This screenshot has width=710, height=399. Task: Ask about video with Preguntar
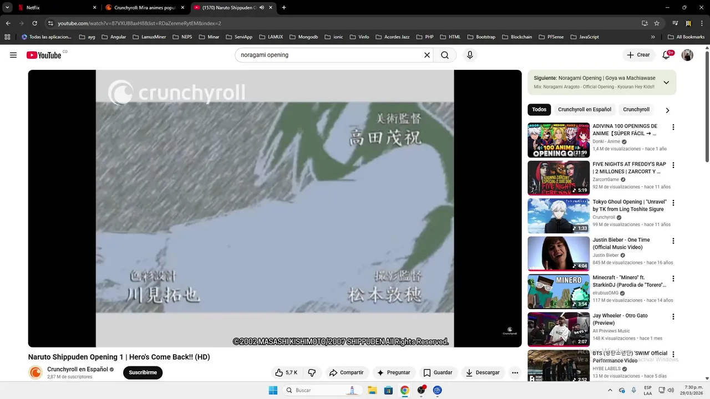[393, 372]
